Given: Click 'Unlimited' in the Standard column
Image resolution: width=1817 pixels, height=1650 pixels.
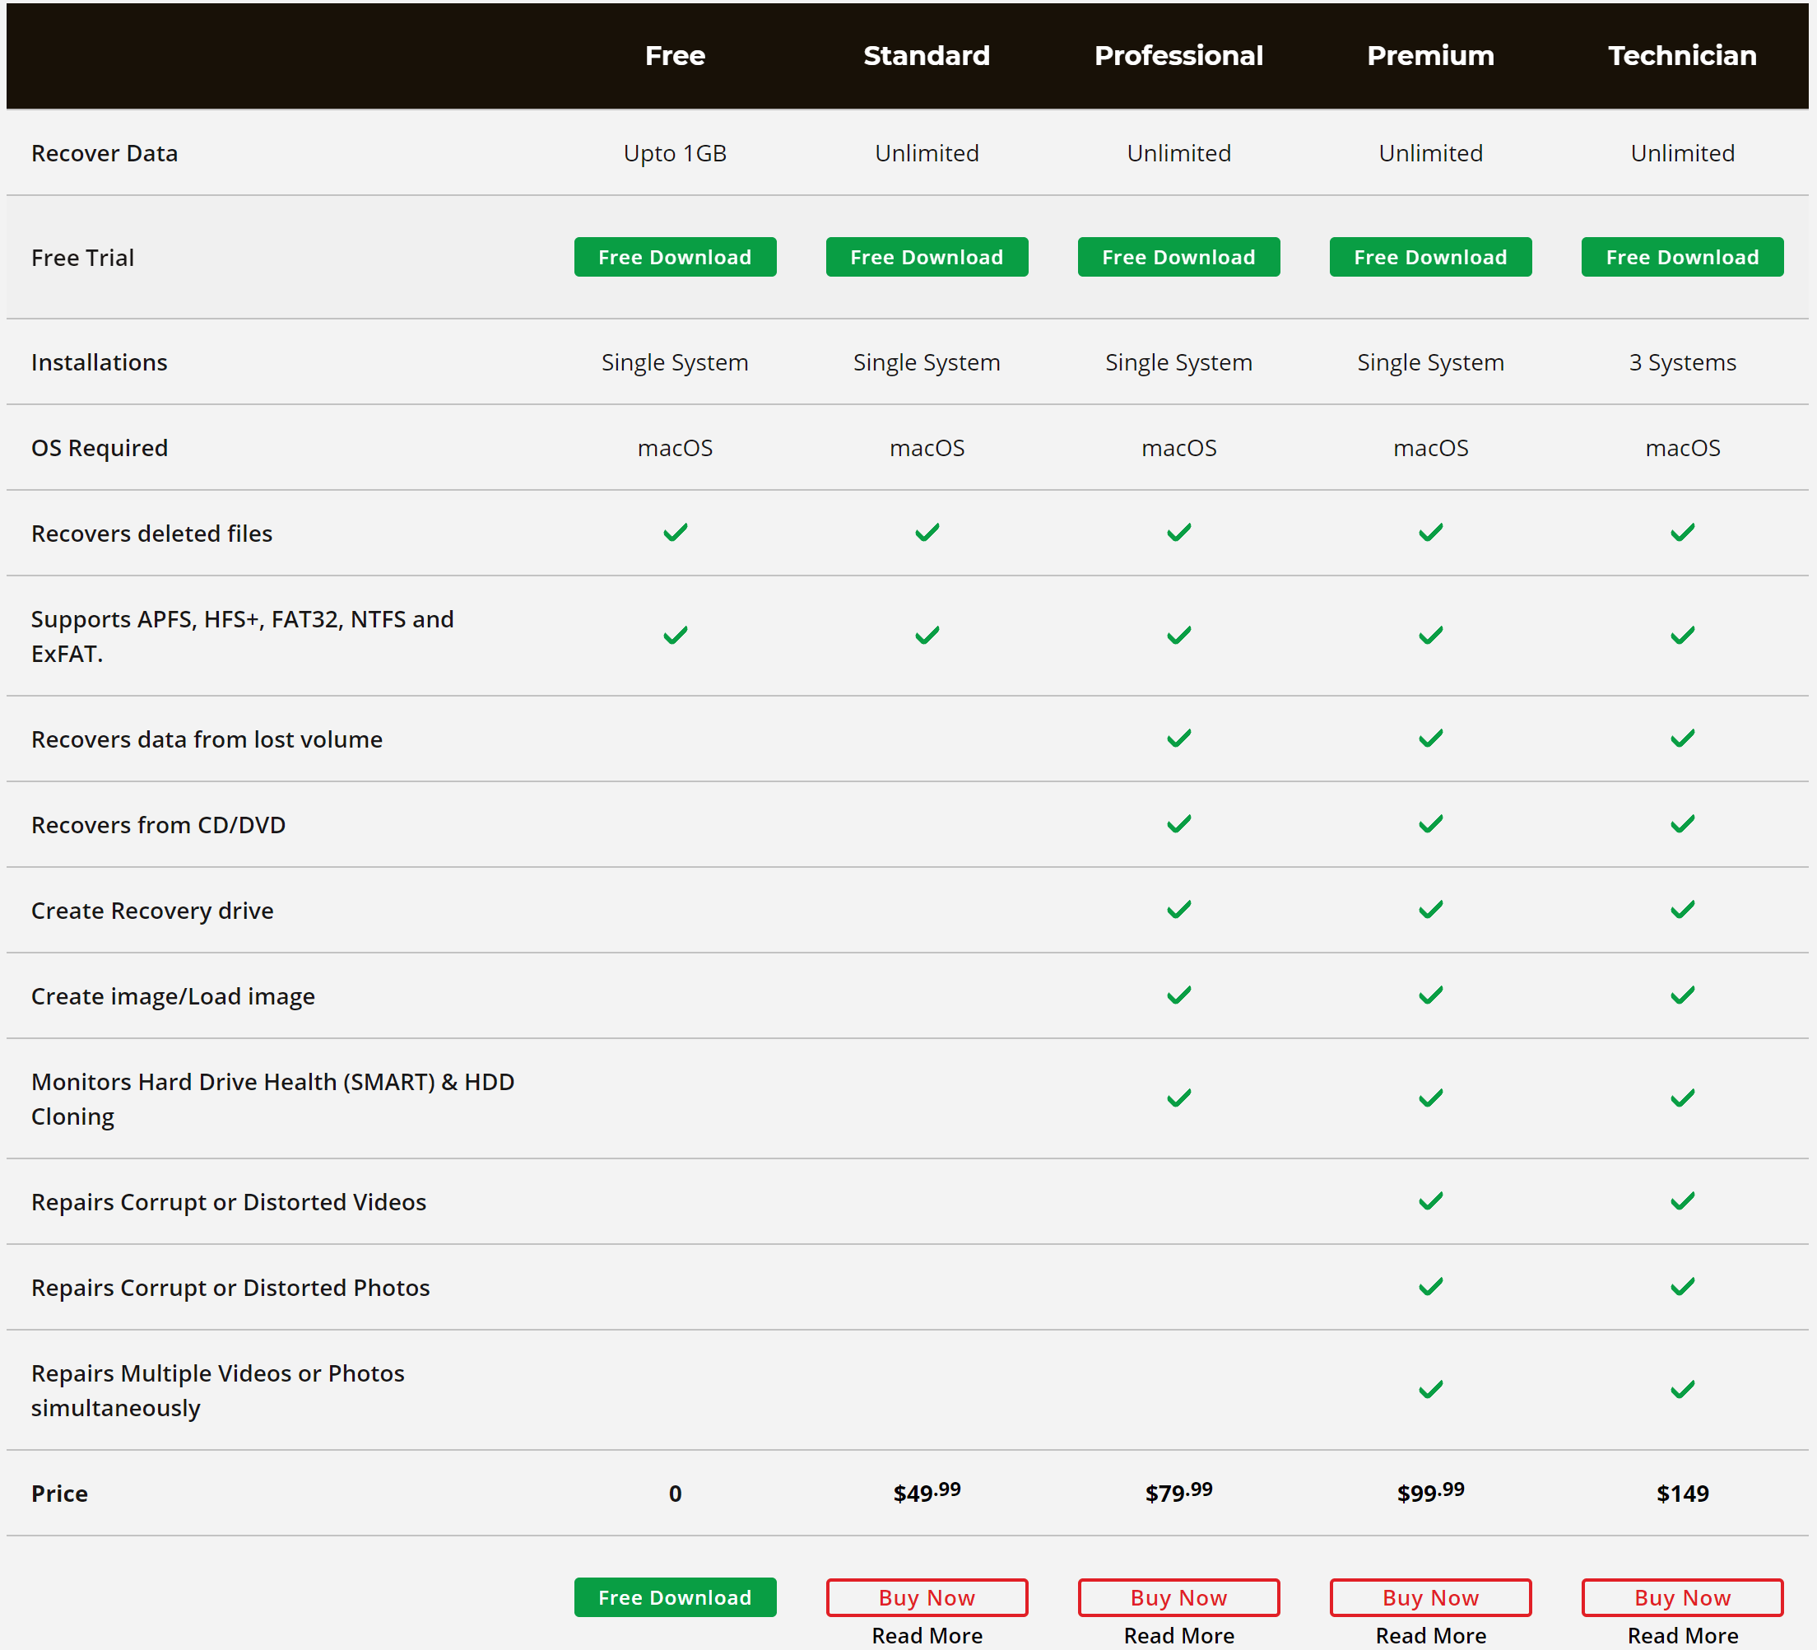Looking at the screenshot, I should 927,153.
